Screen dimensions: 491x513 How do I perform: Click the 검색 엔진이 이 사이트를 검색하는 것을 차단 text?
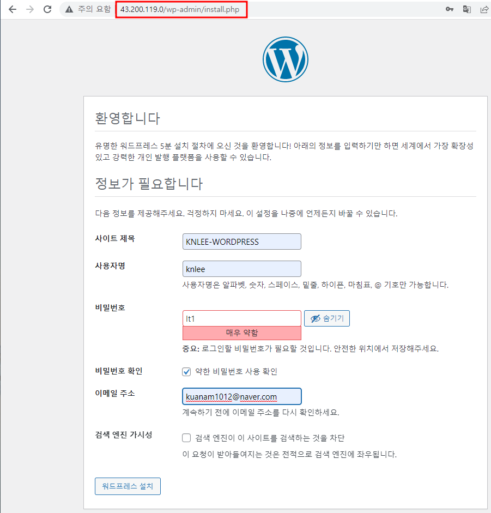pyautogui.click(x=270, y=438)
